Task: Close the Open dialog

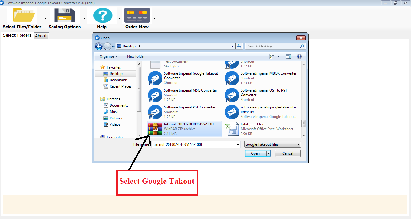Action: [x=301, y=38]
